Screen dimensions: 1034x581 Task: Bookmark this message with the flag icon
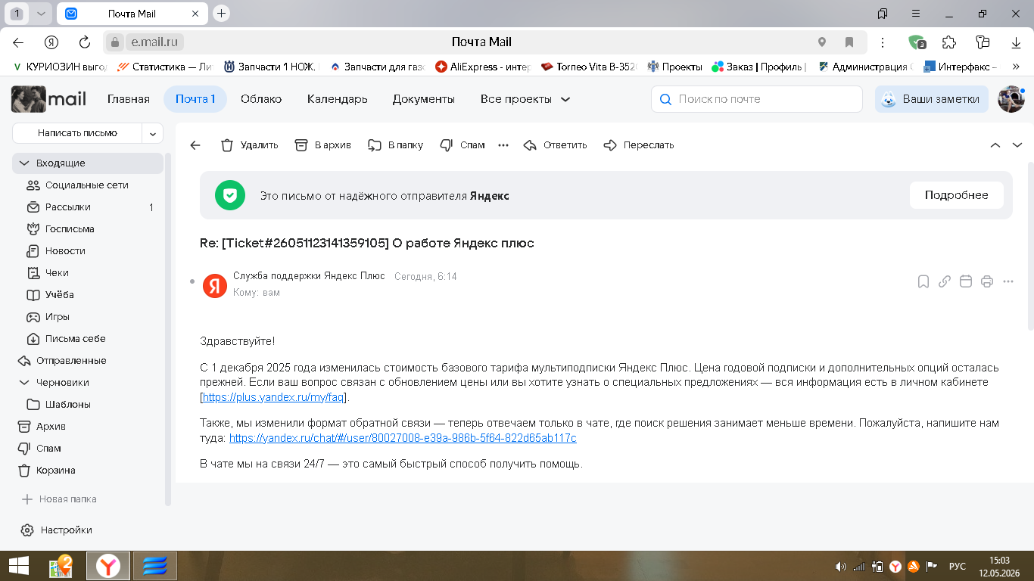click(x=923, y=281)
